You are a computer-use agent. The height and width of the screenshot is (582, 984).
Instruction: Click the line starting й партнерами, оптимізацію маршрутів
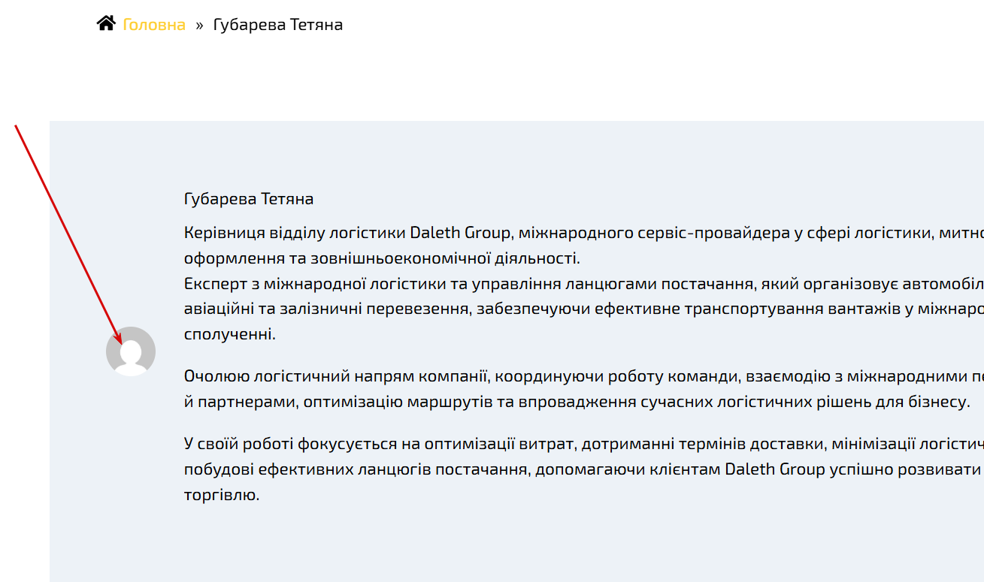(x=577, y=402)
